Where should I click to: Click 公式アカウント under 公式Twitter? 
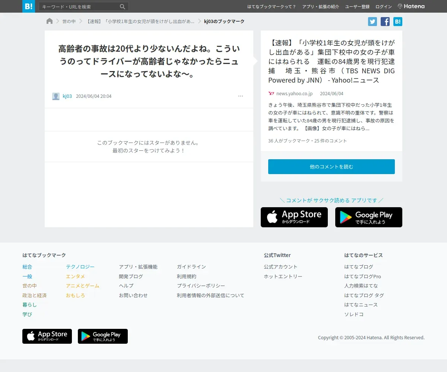(280, 267)
